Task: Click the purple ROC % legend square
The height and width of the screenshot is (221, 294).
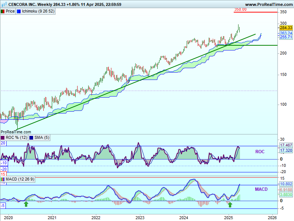Action: tap(3, 137)
